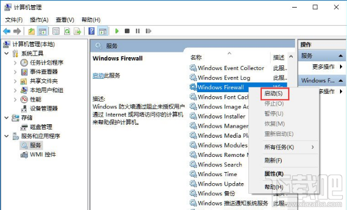Select Windows 推送通知系统服务 row
This screenshot has height=210, width=347.
(233, 203)
